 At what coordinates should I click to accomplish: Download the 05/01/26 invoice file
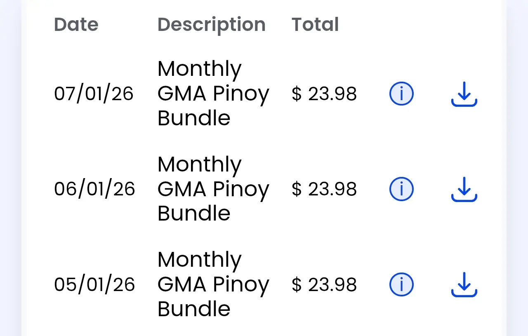pyautogui.click(x=464, y=284)
